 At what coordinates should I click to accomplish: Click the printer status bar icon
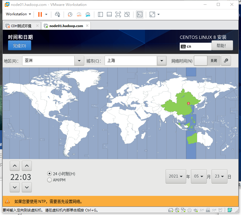(189, 210)
